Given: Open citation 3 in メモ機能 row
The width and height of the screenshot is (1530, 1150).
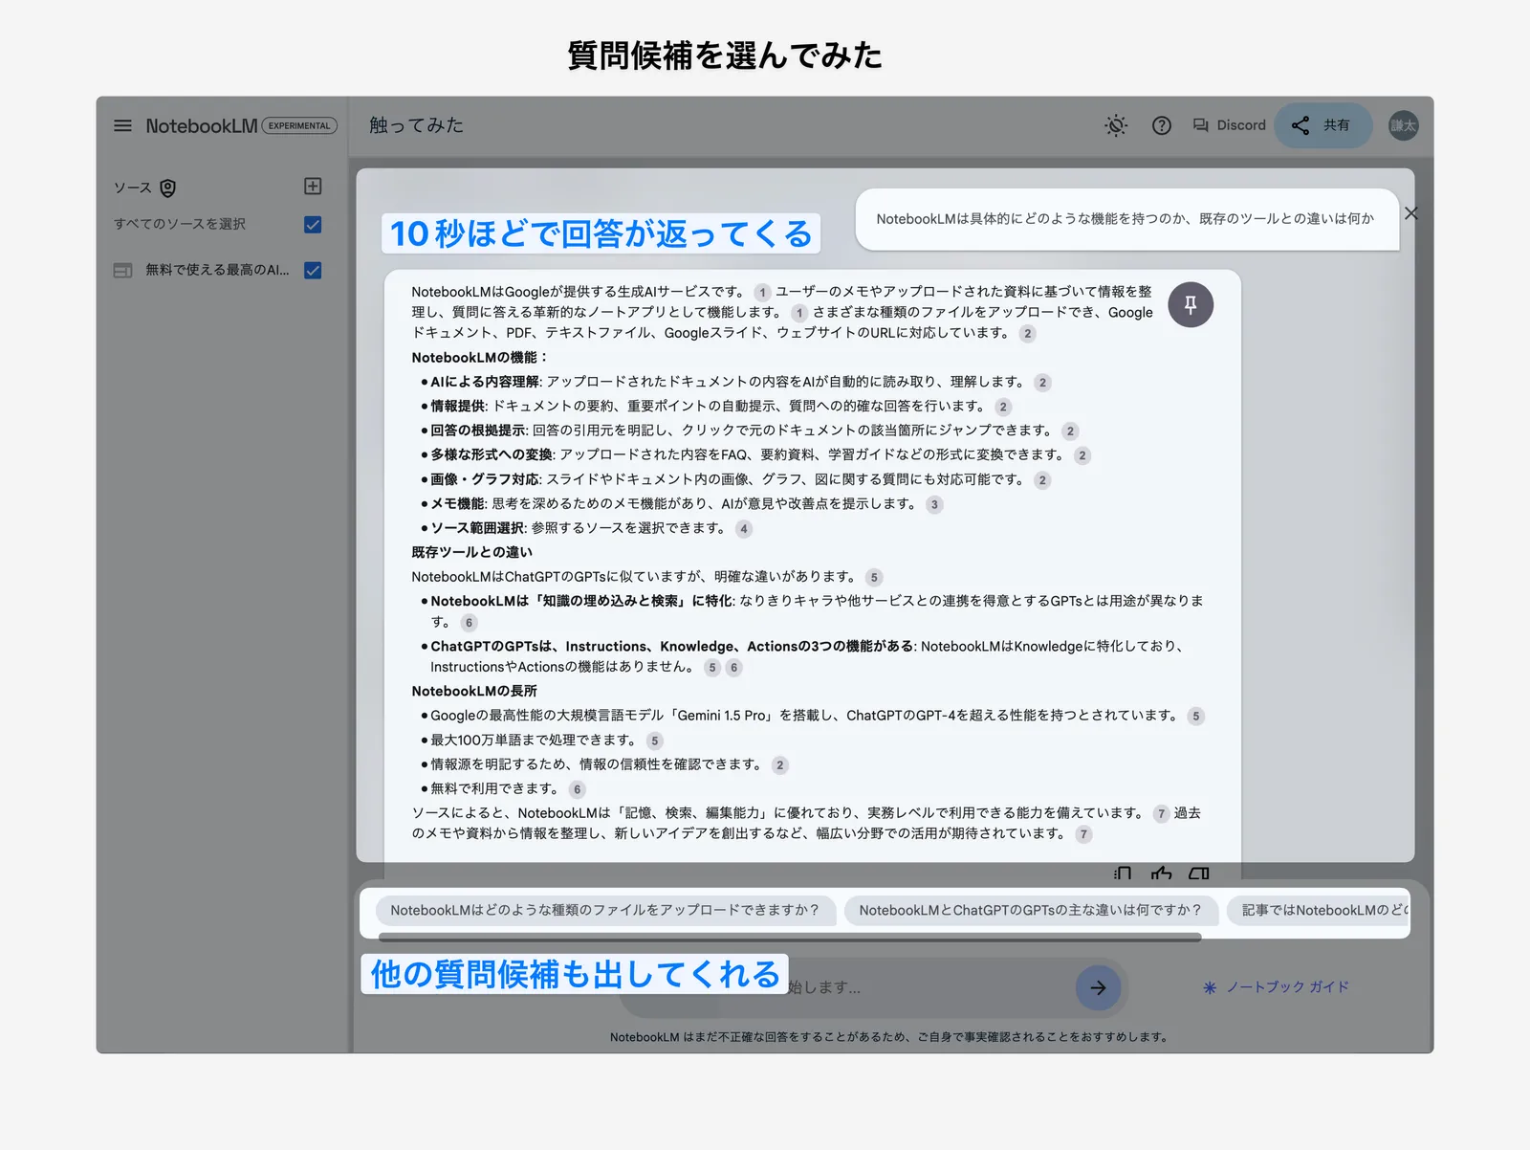Looking at the screenshot, I should point(934,504).
